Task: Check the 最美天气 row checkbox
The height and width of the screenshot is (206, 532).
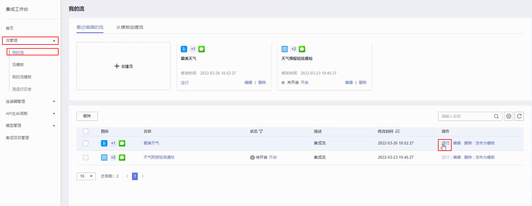Action: point(86,143)
